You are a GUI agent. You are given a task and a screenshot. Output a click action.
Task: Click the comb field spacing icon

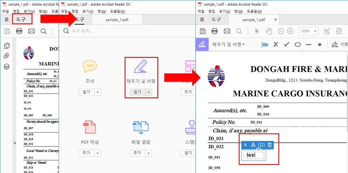(x=262, y=145)
